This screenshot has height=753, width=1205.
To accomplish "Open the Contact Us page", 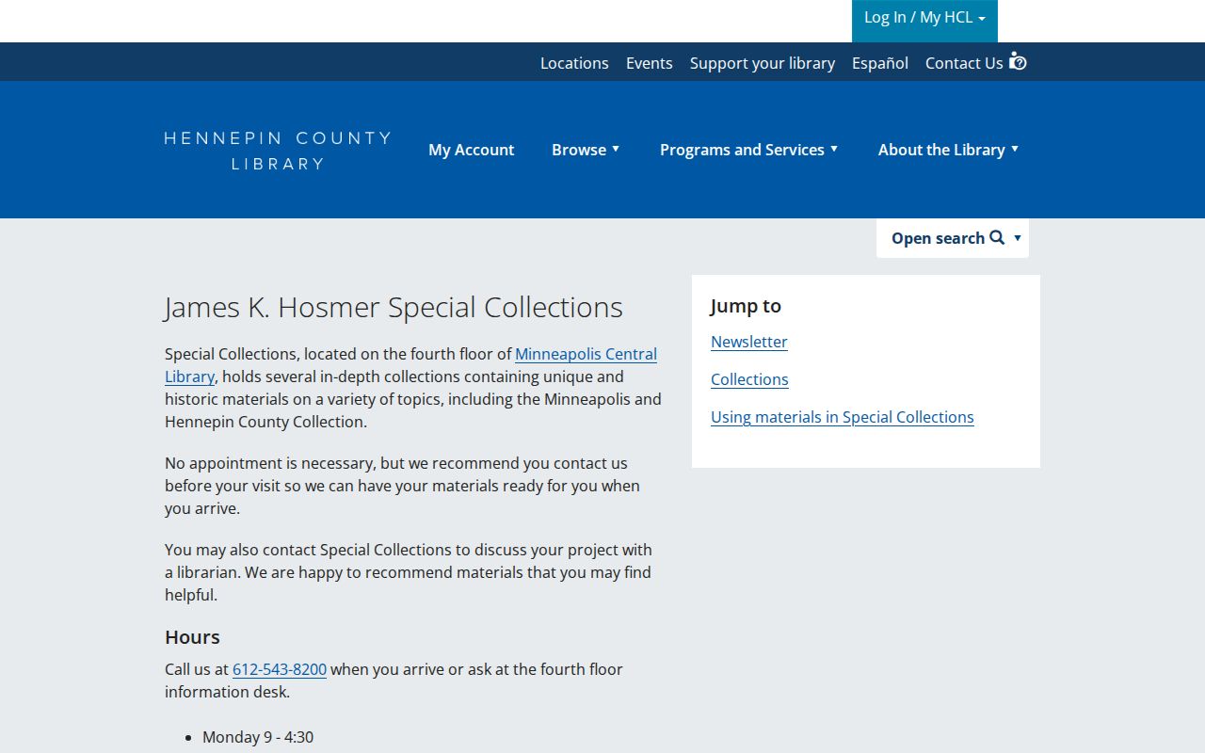I will [x=964, y=63].
